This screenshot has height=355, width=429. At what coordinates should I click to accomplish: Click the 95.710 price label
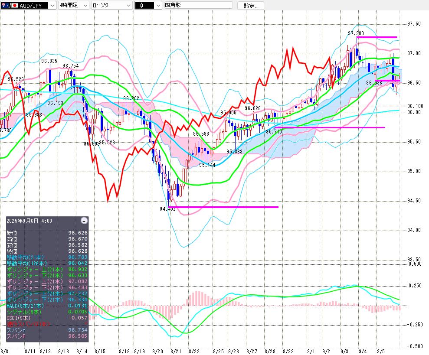274,132
